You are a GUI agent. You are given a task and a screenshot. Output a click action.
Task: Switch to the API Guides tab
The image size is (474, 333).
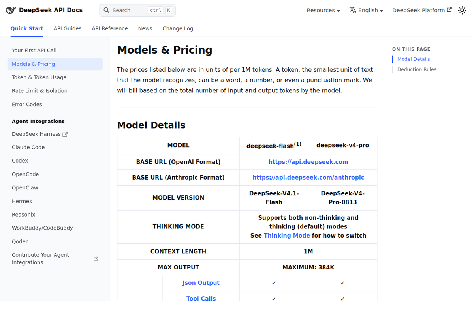point(68,28)
